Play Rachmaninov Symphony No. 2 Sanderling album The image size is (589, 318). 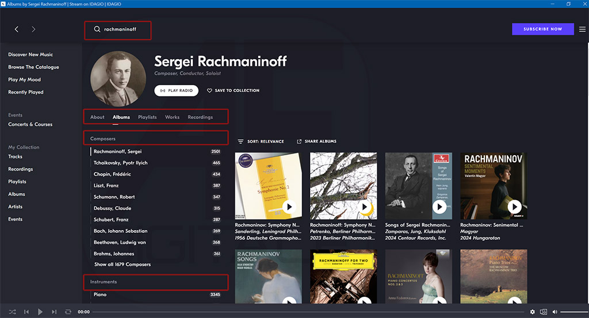coord(289,206)
